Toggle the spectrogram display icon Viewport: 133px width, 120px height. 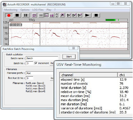click(47, 15)
